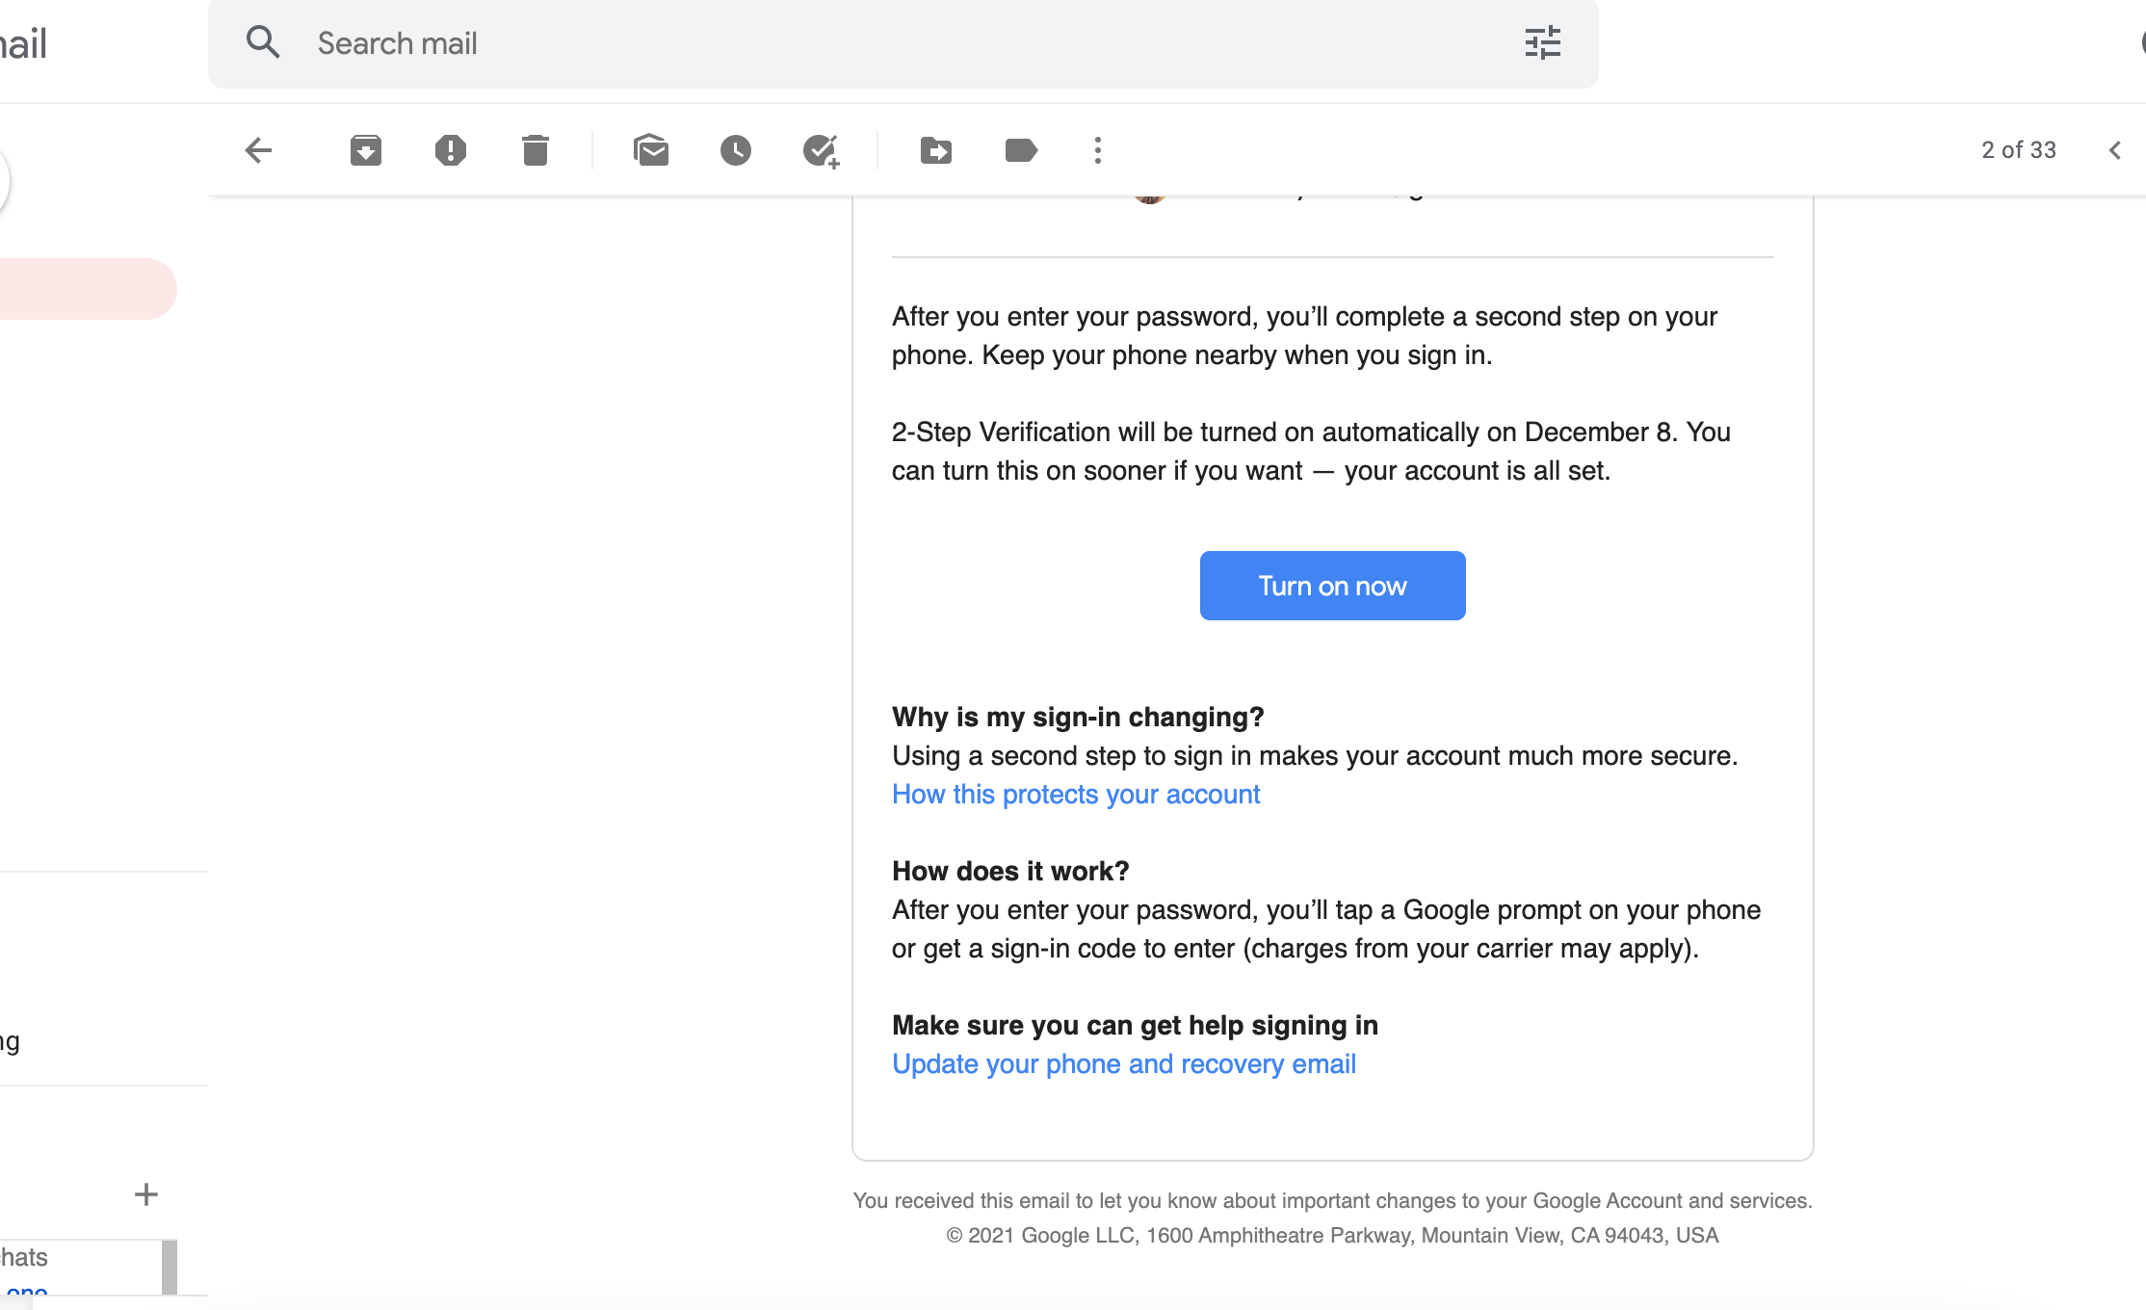Click 'Make sure you can get help signing in'
Image resolution: width=2146 pixels, height=1310 pixels.
click(1135, 1025)
